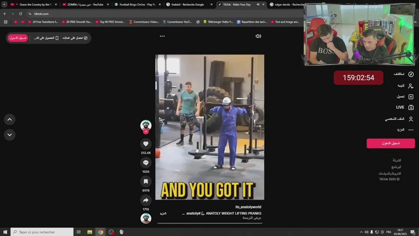Screen dimensions: 419x236
Task: Open the البرنامج footer link
Action: 396,167
